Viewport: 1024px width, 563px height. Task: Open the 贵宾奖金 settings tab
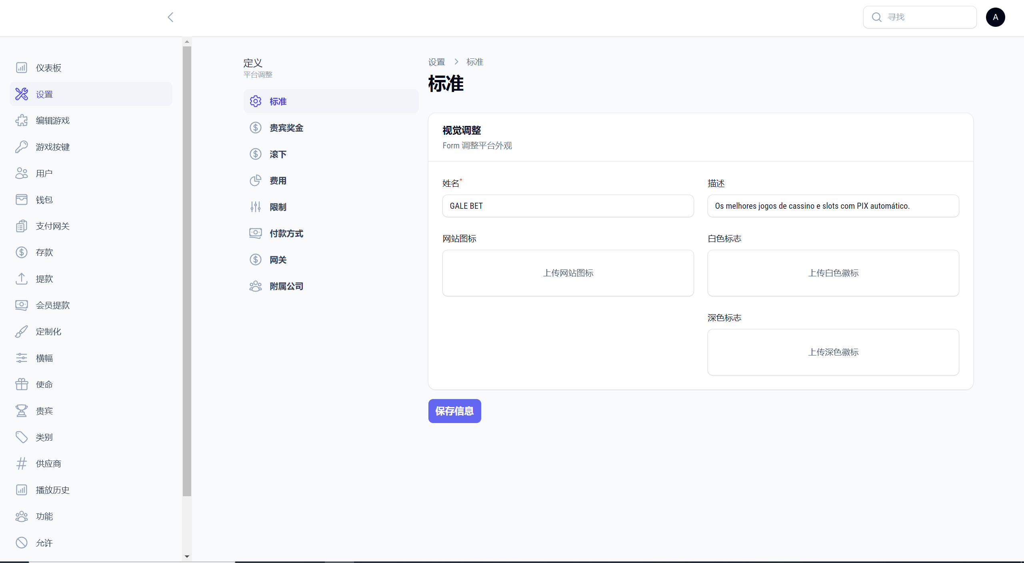tap(286, 128)
